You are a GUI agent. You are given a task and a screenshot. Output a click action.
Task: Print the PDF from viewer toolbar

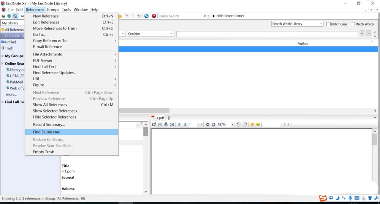point(166,125)
